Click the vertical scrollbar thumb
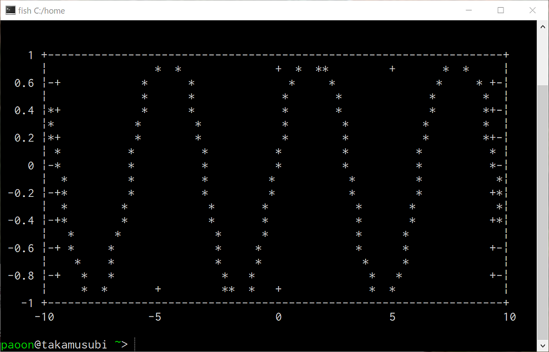This screenshot has height=352, width=549. [542, 208]
